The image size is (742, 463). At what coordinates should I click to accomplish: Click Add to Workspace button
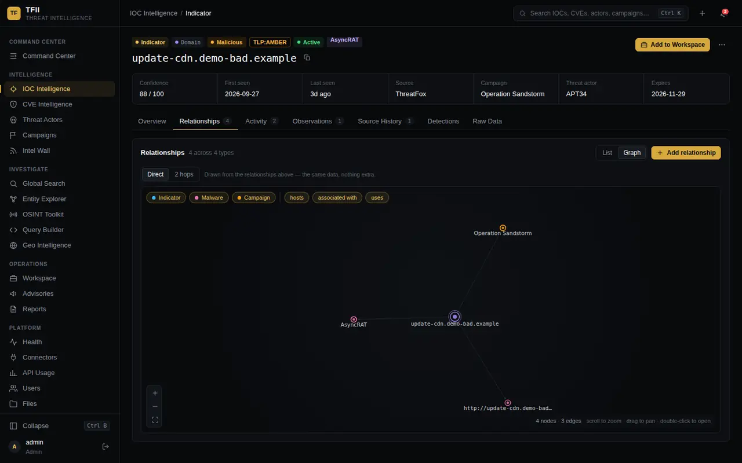(672, 45)
